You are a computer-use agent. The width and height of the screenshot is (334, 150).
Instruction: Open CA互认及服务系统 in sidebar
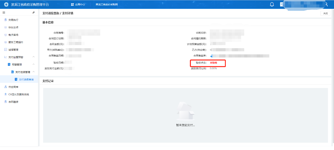click(x=18, y=94)
